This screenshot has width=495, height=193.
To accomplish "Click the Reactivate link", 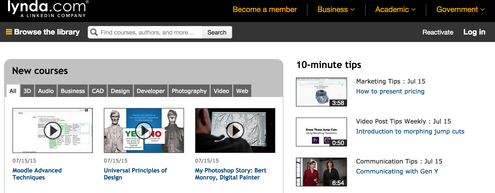I will point(438,32).
